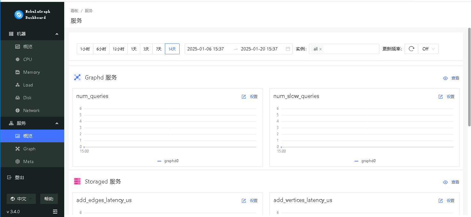This screenshot has height=217, width=471.
Task: Click the num_slow_queries chart title
Action: click(296, 96)
